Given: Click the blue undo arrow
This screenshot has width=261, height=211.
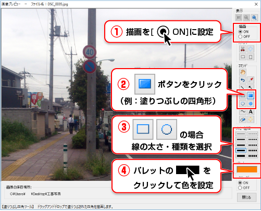Looking at the screenshot, I should click(x=243, y=80).
